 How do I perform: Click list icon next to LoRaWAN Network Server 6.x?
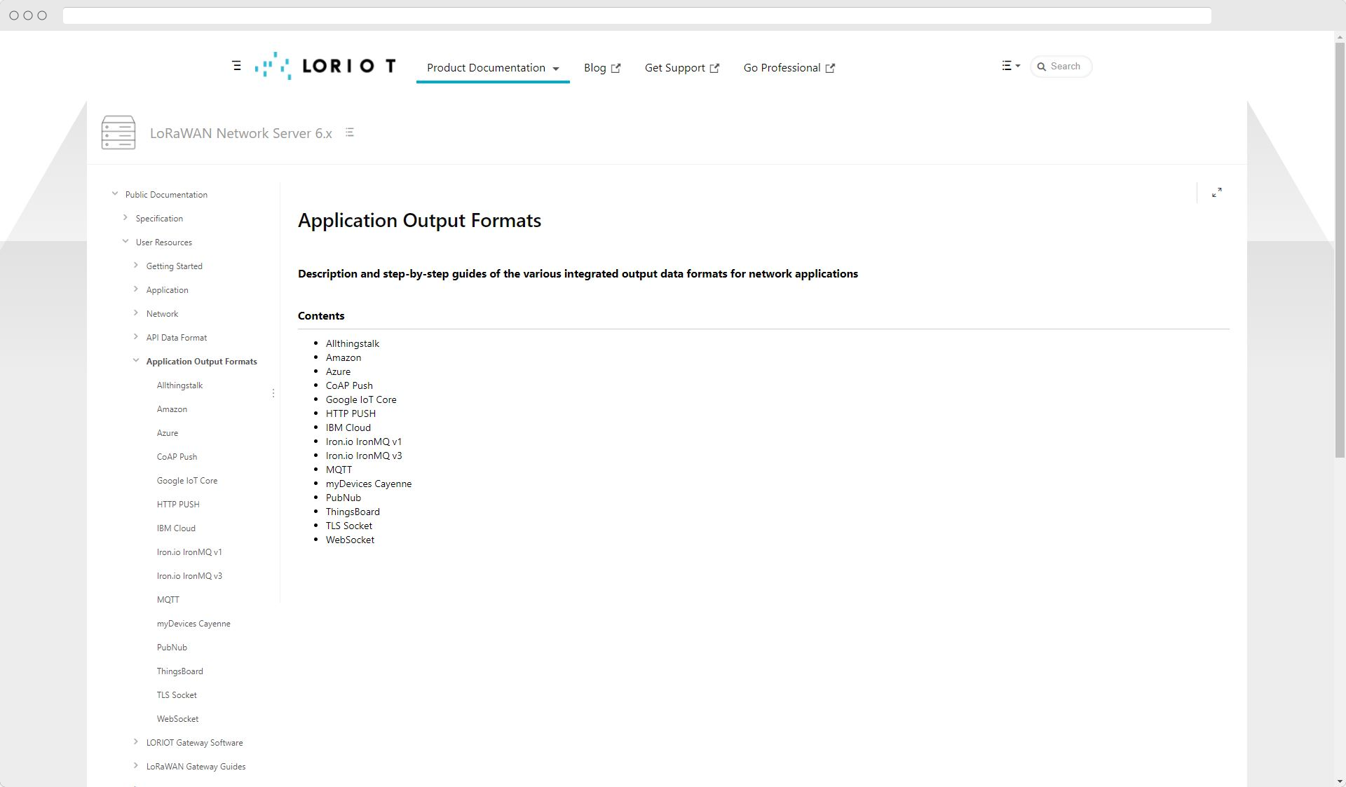(349, 132)
